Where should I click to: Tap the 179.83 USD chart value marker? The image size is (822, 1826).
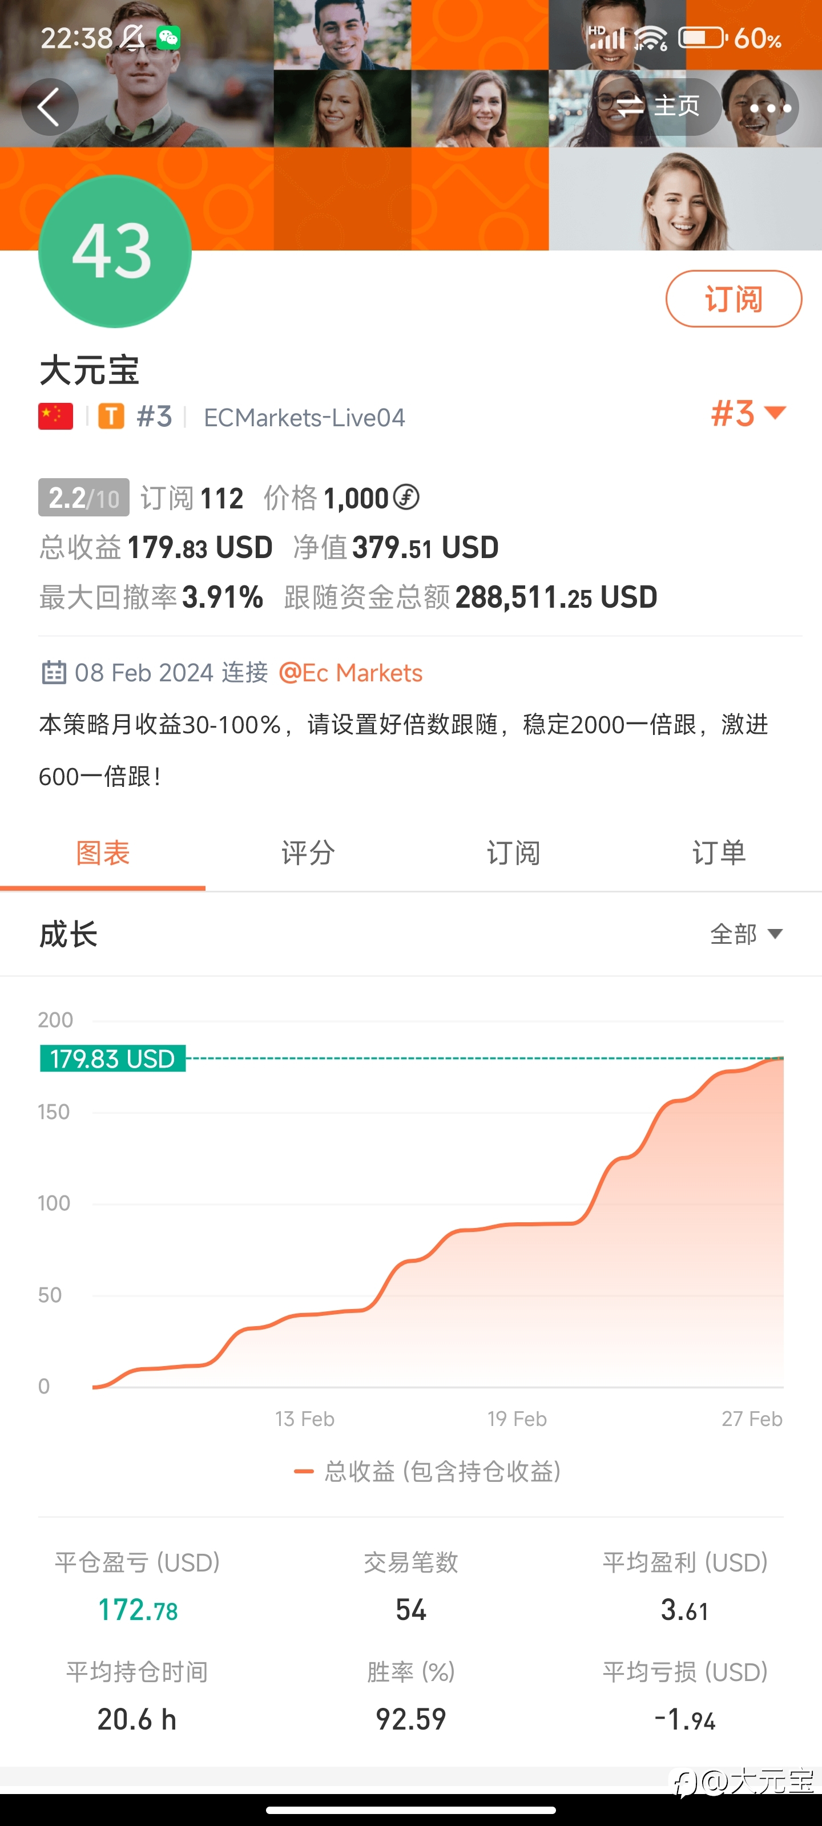click(113, 1059)
